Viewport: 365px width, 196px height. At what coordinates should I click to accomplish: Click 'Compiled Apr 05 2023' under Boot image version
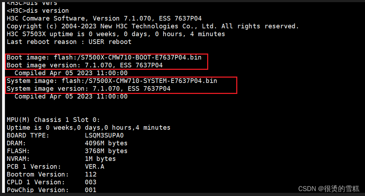tap(71, 73)
